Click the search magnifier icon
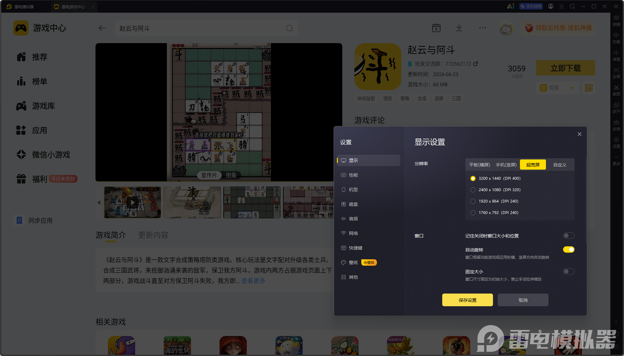The width and height of the screenshot is (624, 356). pos(289,28)
